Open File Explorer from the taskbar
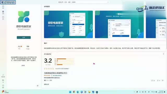 click(89, 92)
